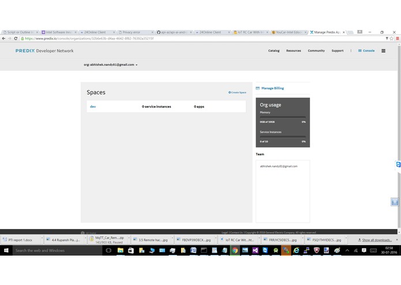Switch to the api-ai GitHub tab
The image size is (401, 285).
click(173, 32)
